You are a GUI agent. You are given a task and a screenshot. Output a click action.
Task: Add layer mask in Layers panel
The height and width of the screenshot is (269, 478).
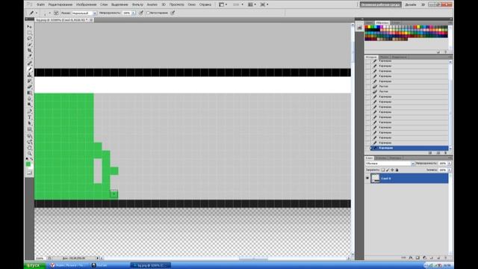pos(418,258)
